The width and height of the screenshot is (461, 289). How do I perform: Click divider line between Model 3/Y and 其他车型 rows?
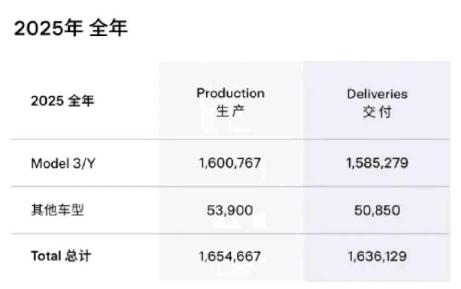pos(230,187)
